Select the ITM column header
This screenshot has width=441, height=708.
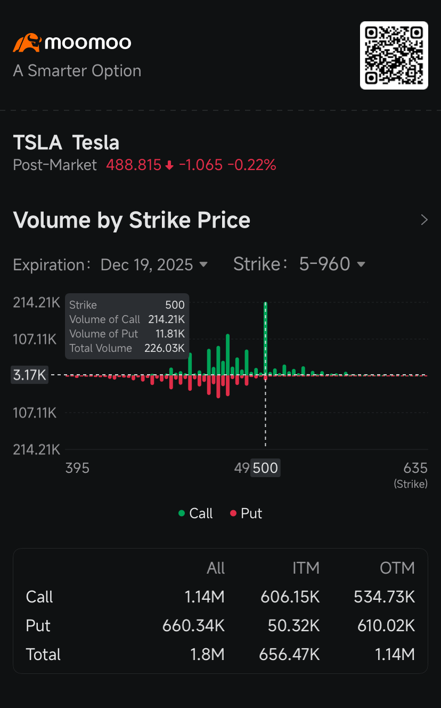[x=306, y=568]
